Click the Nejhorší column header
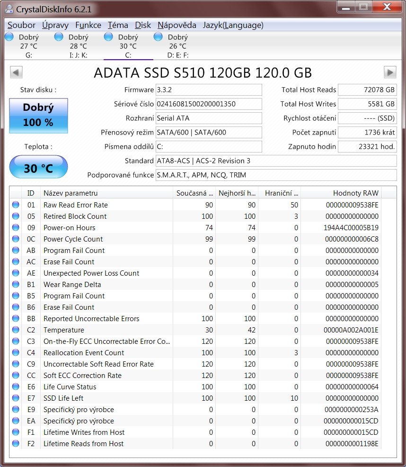 [x=237, y=193]
